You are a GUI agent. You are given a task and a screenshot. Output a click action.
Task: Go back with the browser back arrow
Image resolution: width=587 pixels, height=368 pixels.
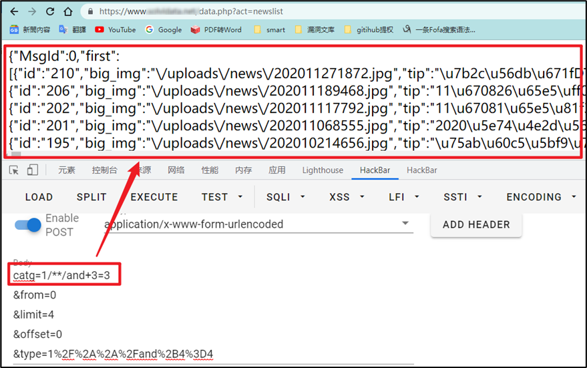(14, 11)
